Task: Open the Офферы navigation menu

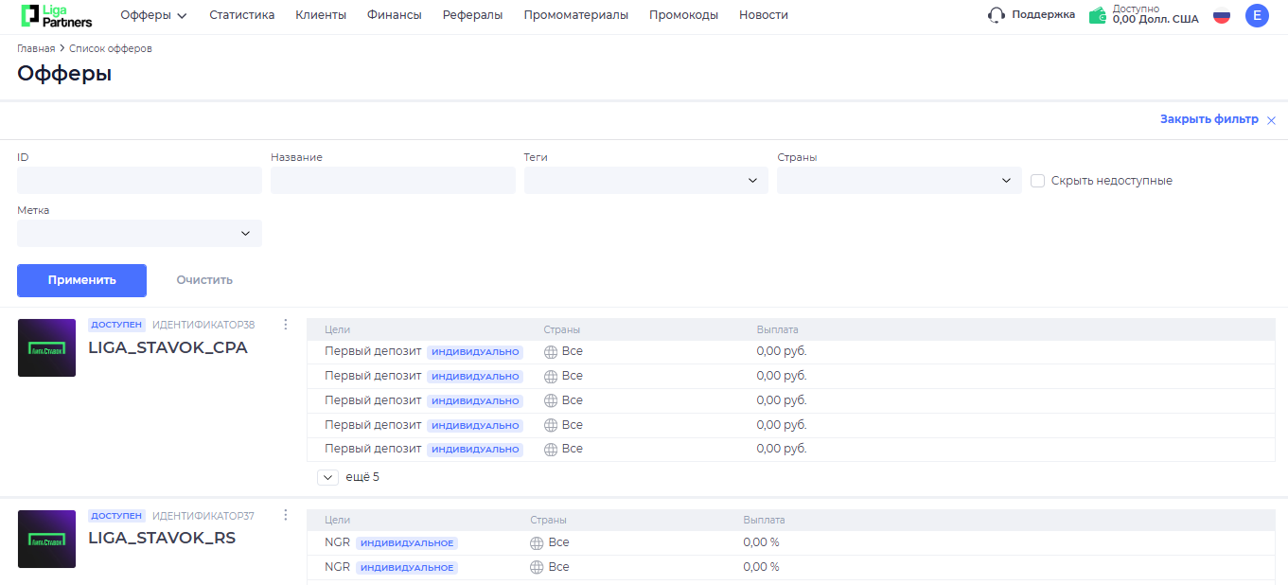Action: pos(153,15)
